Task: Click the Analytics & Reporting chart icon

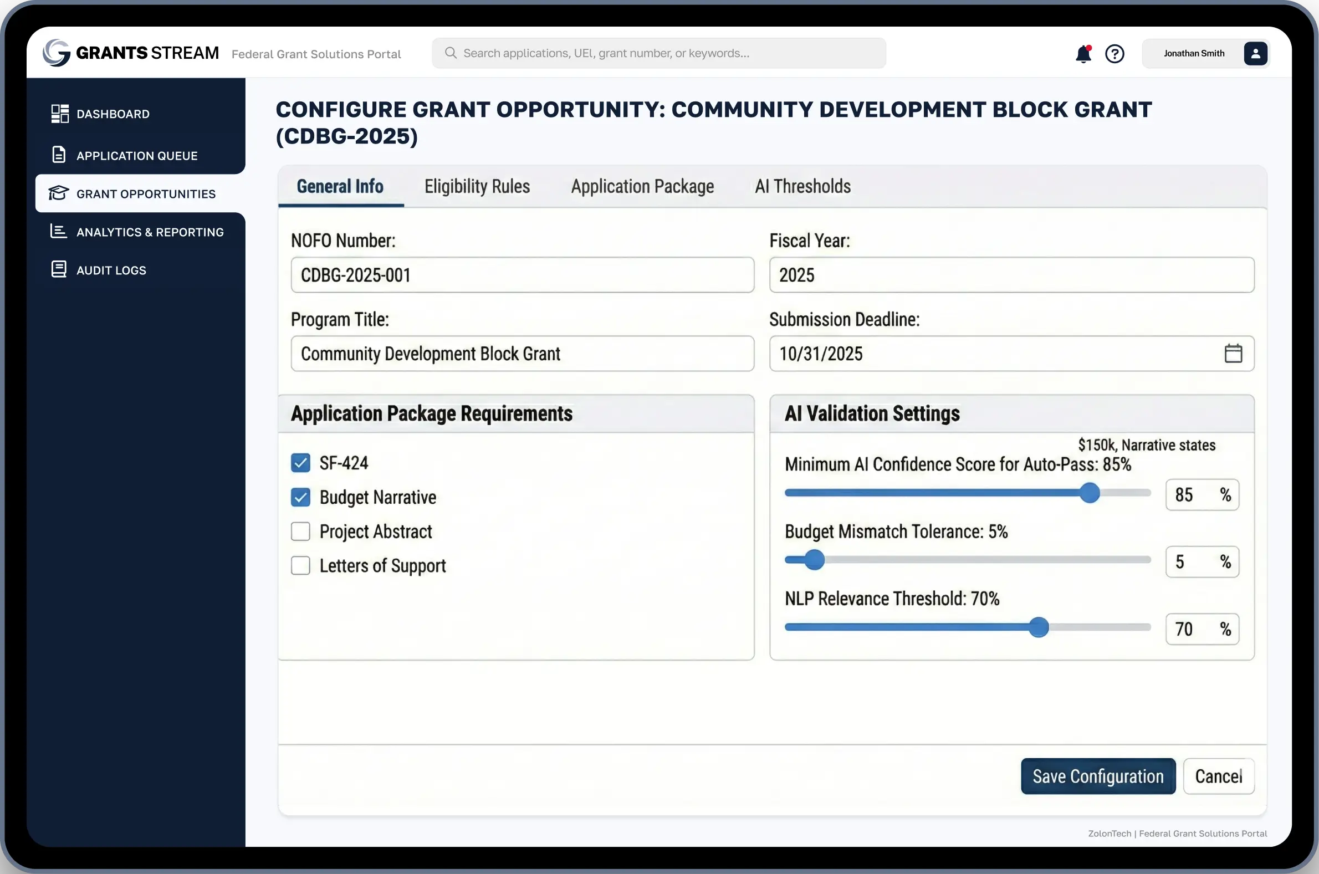Action: coord(59,231)
